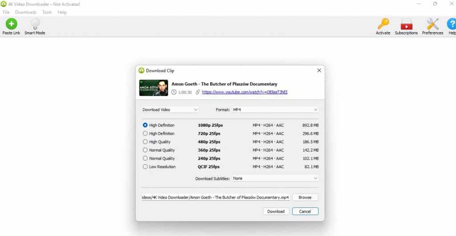This screenshot has height=236, width=456.
Task: Open the Download Video type dropdown
Action: click(x=170, y=110)
